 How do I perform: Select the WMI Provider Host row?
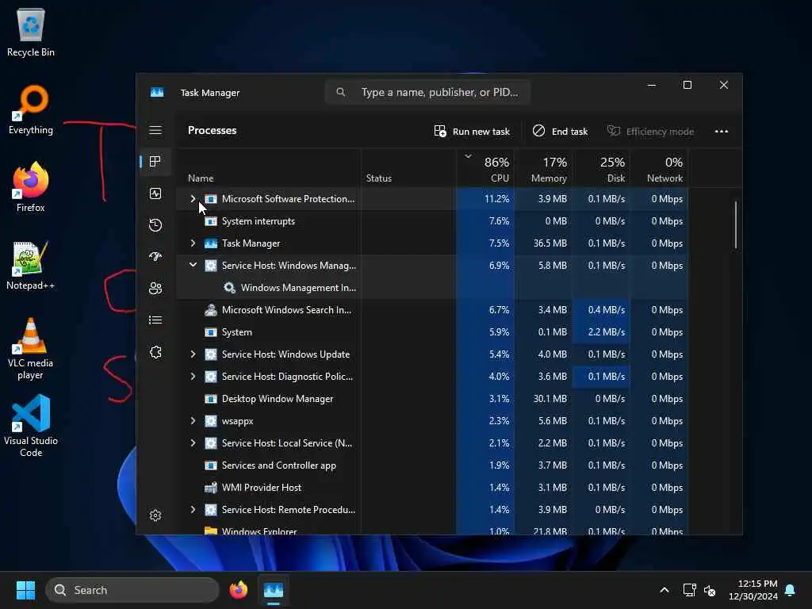click(x=432, y=488)
